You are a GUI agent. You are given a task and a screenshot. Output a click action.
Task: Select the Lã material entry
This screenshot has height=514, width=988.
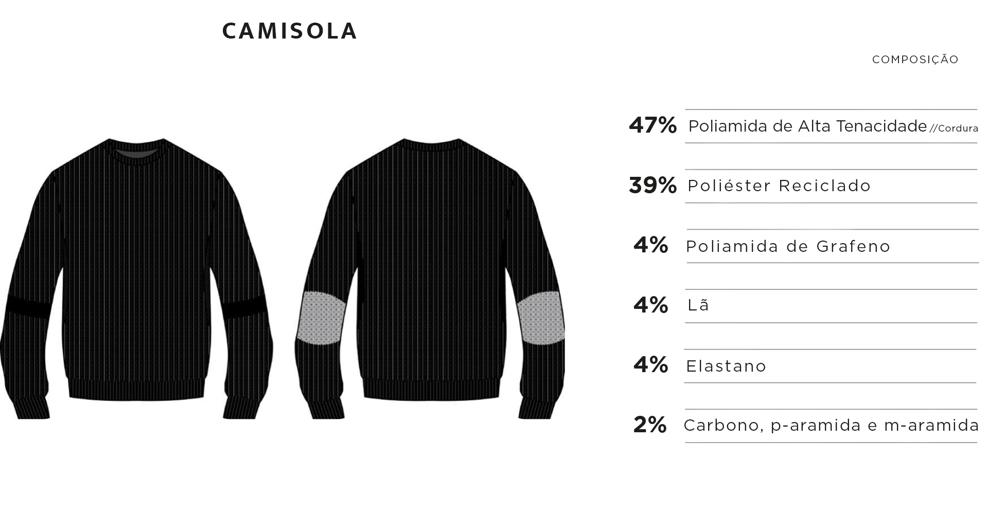[698, 305]
